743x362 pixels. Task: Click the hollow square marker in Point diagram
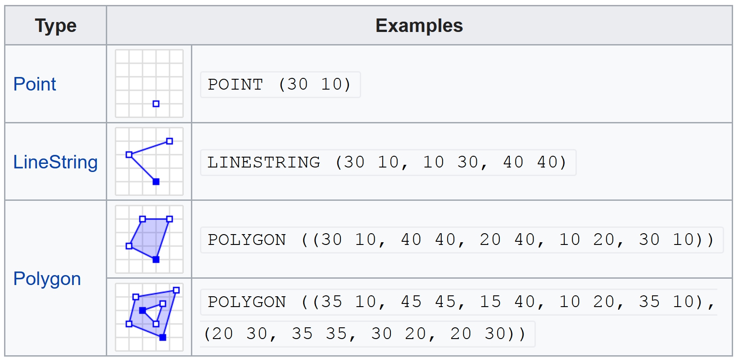[156, 104]
